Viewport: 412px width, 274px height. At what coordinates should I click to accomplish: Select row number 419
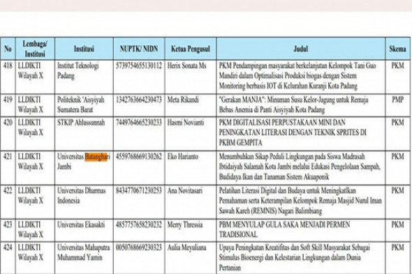[8, 100]
